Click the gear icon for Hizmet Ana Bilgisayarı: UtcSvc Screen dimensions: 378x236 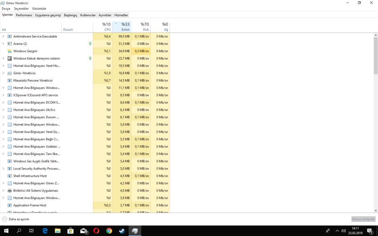(10, 110)
